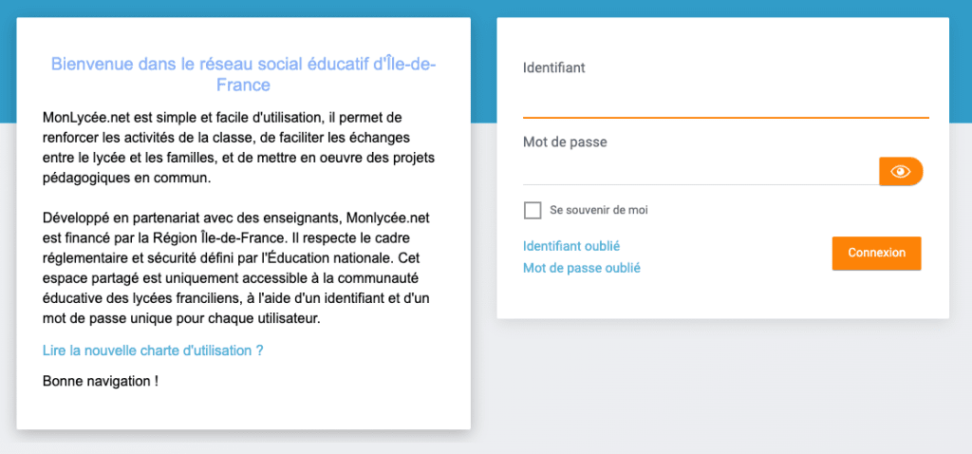Submit login with the Connexion button

pyautogui.click(x=876, y=253)
